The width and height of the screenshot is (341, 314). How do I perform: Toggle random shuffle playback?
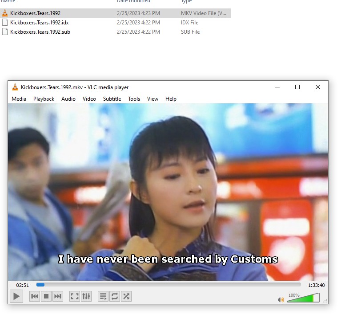(126, 296)
